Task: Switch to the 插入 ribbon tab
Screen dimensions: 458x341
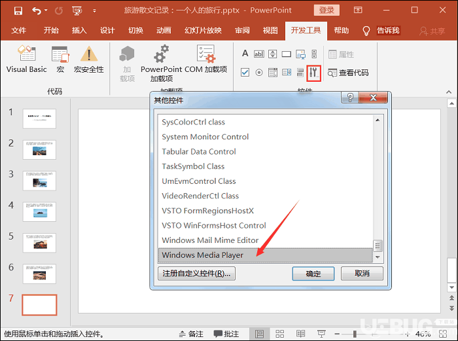Action: pos(79,30)
